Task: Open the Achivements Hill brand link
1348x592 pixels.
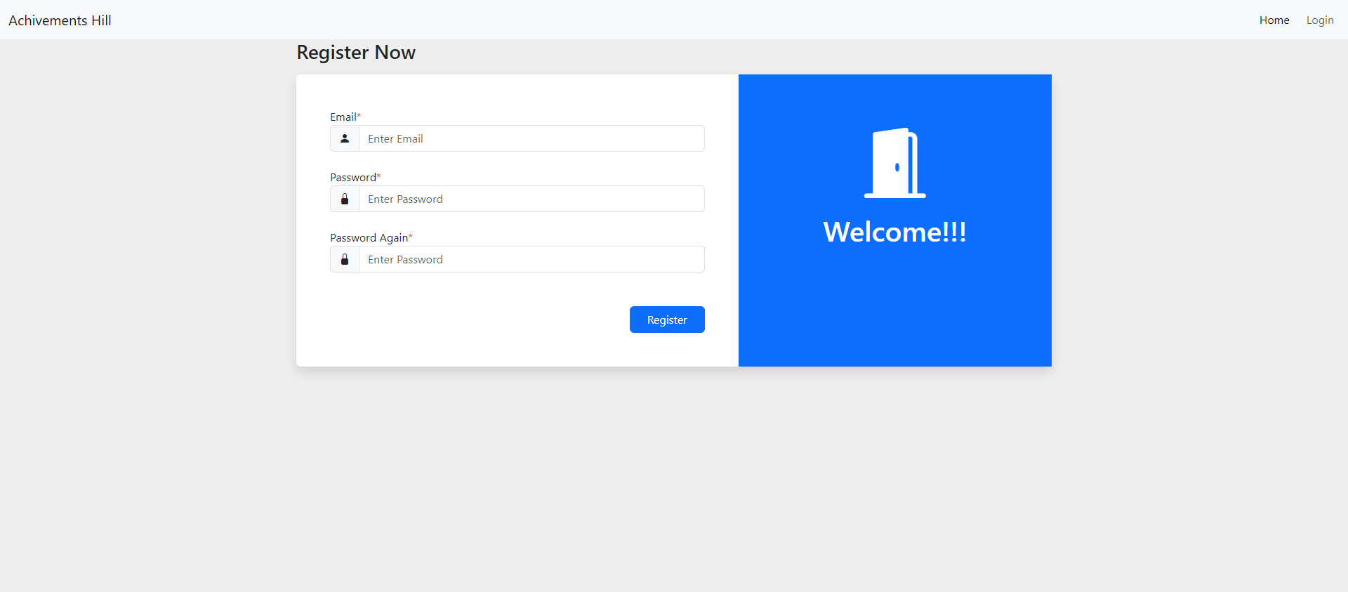Action: [x=60, y=20]
